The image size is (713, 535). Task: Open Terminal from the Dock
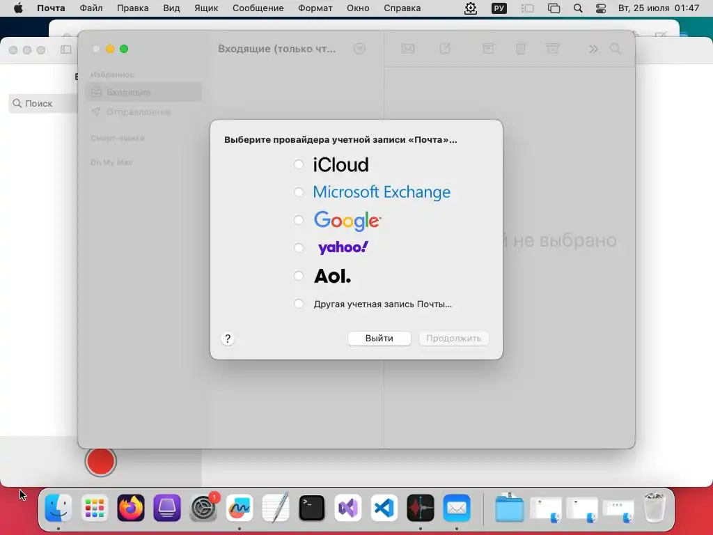pos(312,508)
